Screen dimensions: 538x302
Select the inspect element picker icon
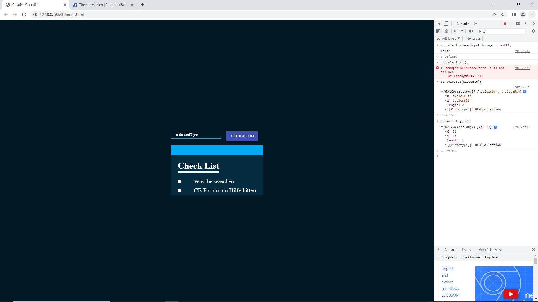coord(439,23)
